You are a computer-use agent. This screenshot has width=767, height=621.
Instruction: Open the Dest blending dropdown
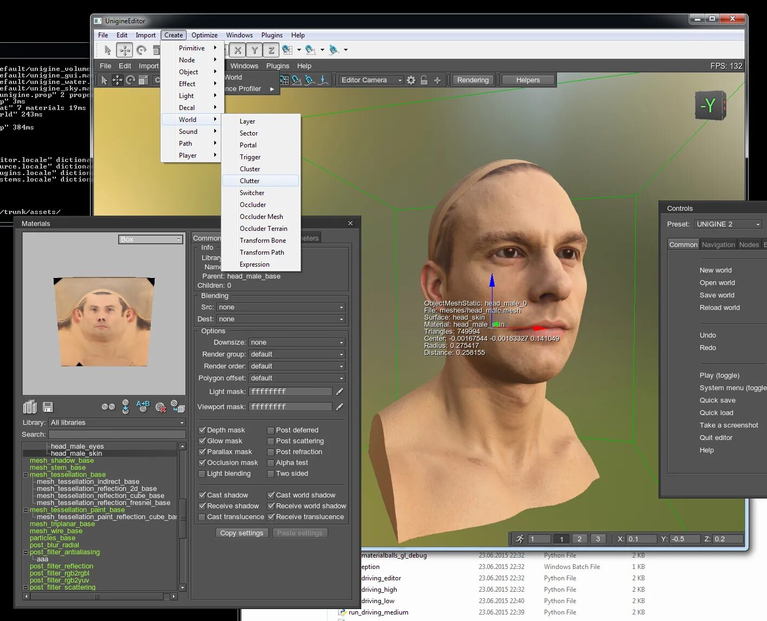pyautogui.click(x=281, y=319)
